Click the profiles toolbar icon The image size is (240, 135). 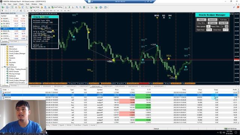[x=7, y=7]
